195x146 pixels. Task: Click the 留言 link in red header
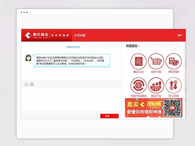(x=180, y=35)
